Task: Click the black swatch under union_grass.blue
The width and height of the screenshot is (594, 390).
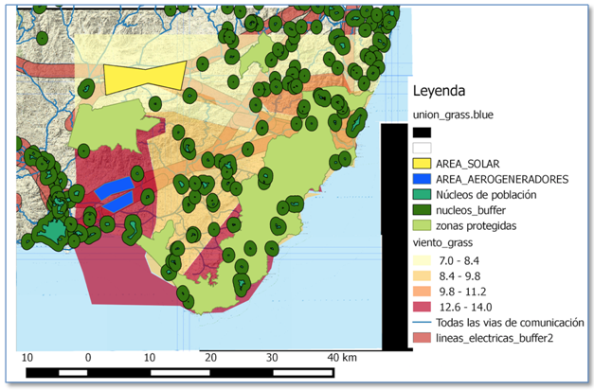Action: click(422, 132)
